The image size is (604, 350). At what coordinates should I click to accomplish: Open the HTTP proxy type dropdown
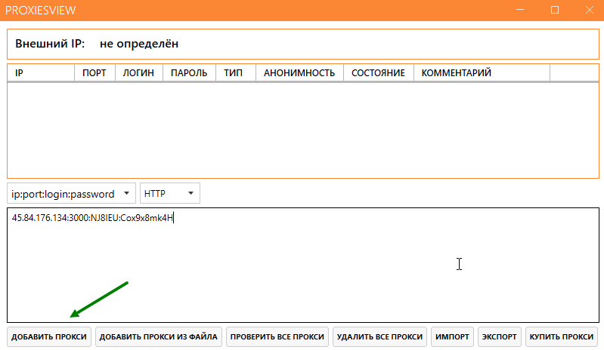click(170, 193)
